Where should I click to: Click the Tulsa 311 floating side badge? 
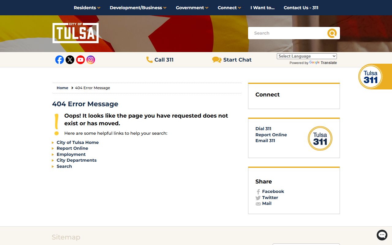click(x=371, y=77)
